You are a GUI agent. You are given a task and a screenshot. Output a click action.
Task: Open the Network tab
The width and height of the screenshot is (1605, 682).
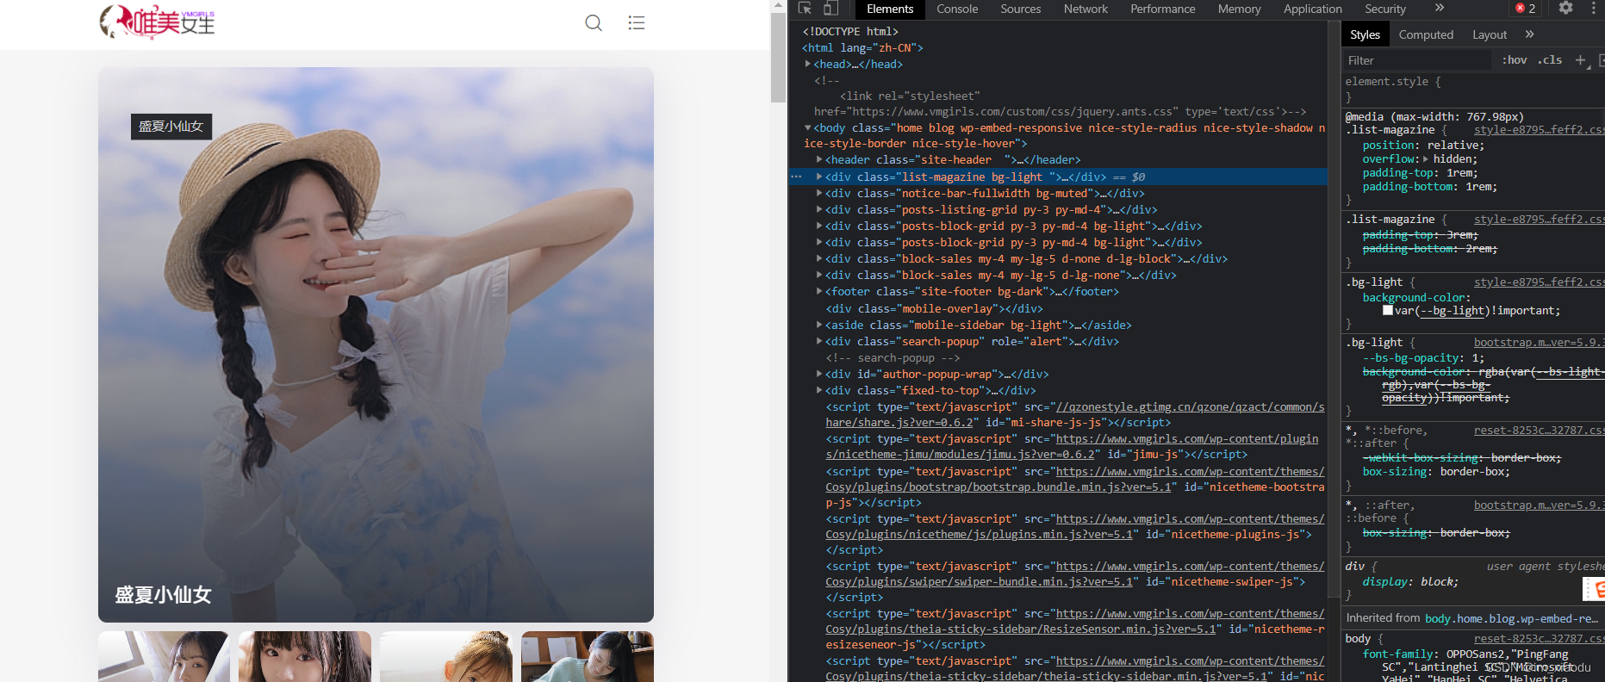(1086, 9)
